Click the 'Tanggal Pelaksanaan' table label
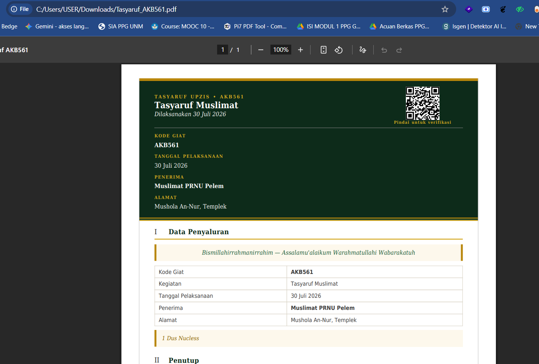The height and width of the screenshot is (364, 539). coord(186,296)
